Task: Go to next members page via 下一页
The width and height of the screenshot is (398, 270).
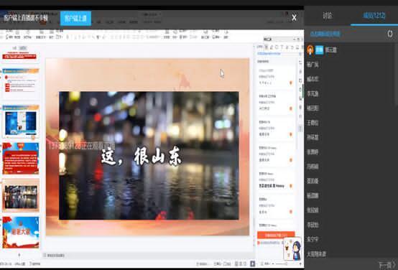Action: click(387, 265)
